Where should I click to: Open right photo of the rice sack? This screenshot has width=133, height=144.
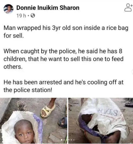click(x=101, y=121)
